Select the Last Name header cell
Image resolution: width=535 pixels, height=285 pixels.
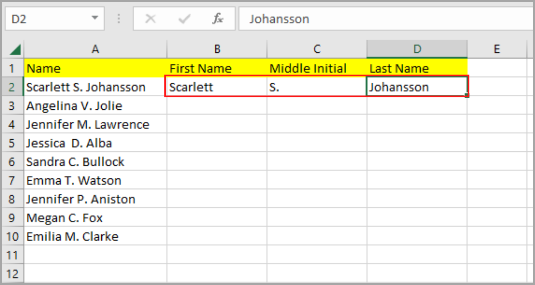click(x=417, y=68)
